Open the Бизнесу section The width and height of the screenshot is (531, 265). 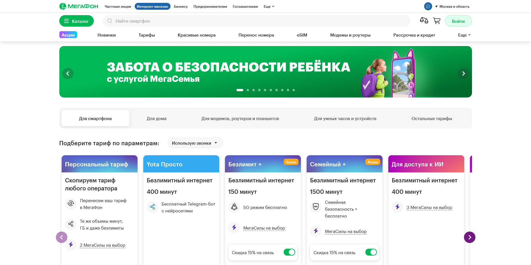tap(181, 7)
